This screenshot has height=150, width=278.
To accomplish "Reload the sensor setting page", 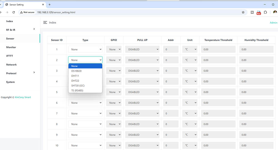I will pos(14,12).
